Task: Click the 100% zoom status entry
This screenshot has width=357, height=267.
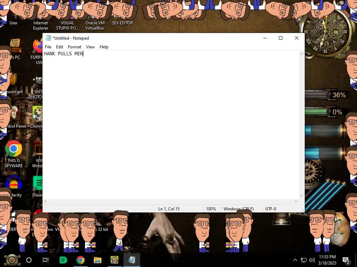Action: point(211,209)
